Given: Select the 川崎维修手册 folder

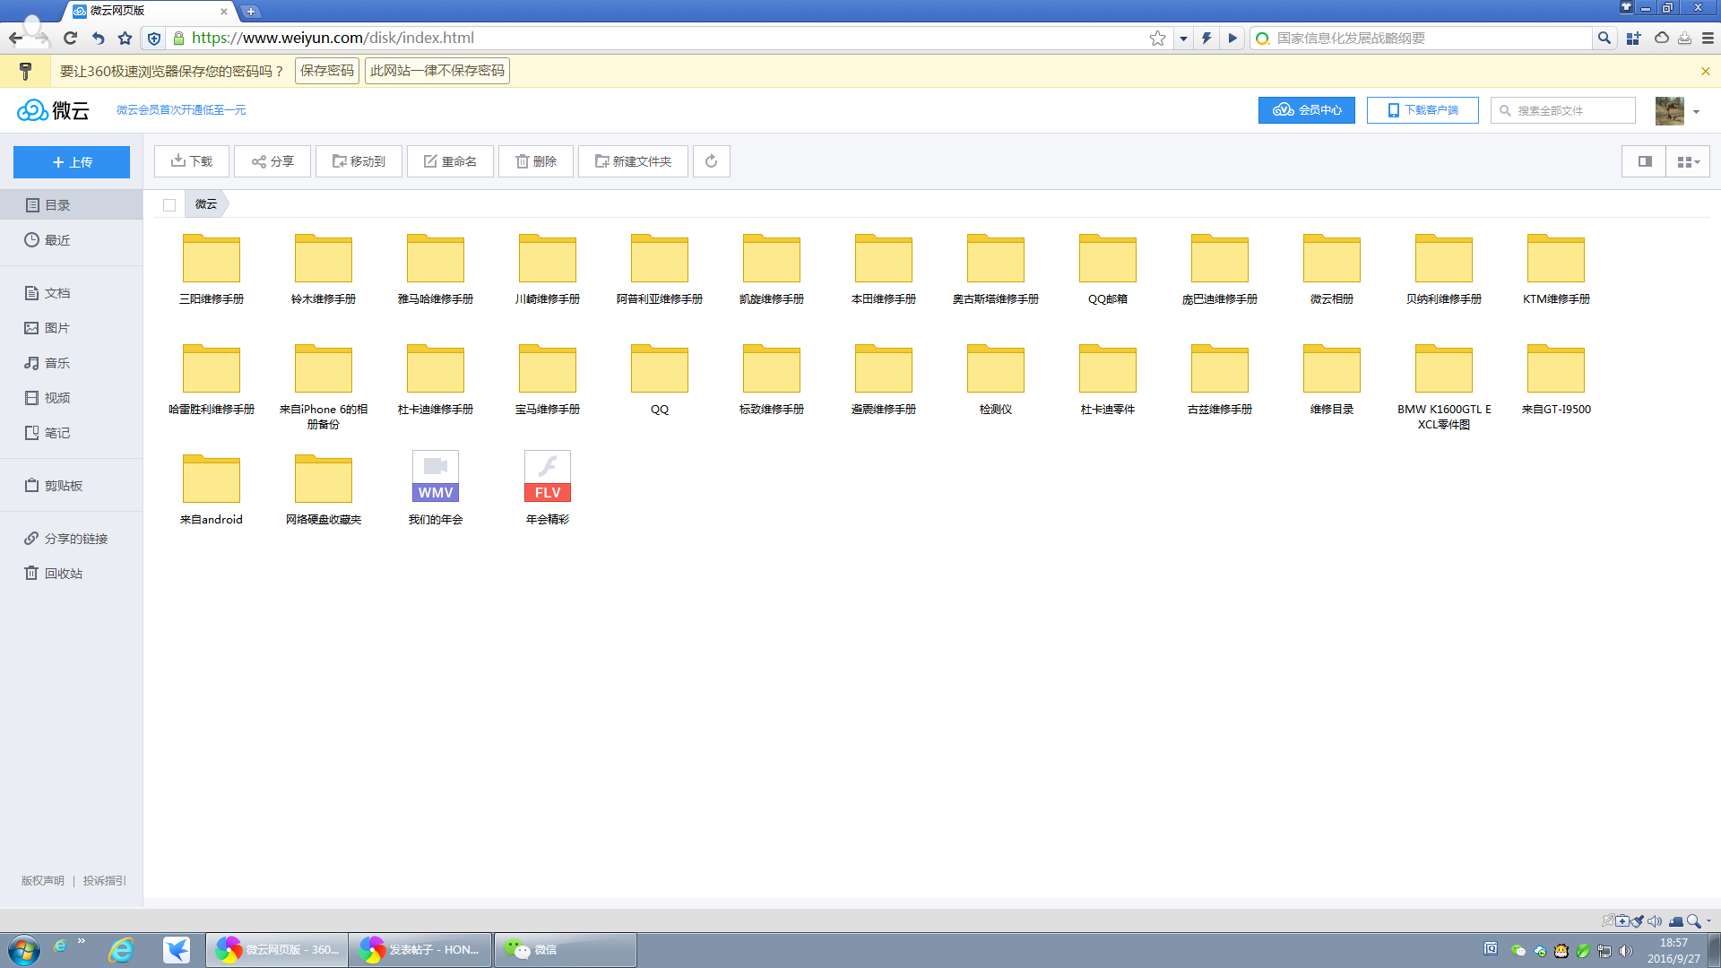Looking at the screenshot, I should 548,269.
